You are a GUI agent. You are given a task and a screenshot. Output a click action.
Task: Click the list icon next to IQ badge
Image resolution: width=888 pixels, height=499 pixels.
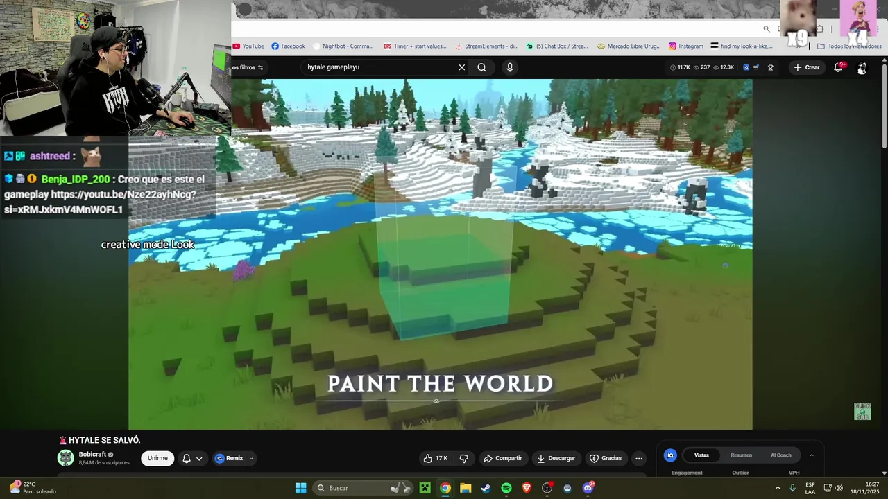pos(756,67)
